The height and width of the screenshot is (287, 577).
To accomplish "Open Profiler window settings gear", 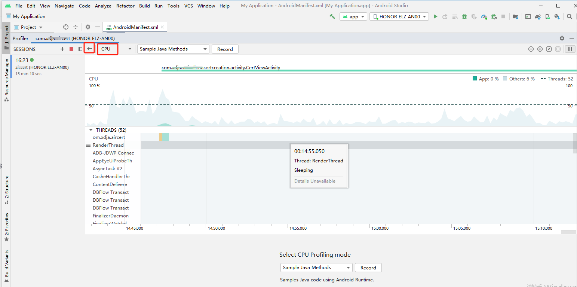I will tap(562, 38).
